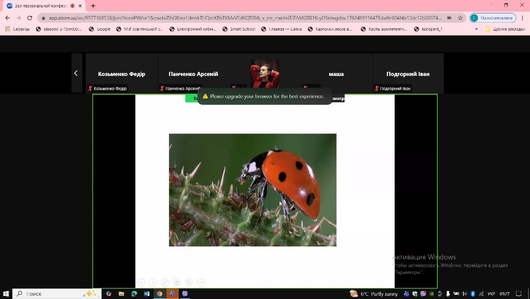This screenshot has height=299, width=530.
Task: Bookmark this page with the star icon
Action: 460,18
